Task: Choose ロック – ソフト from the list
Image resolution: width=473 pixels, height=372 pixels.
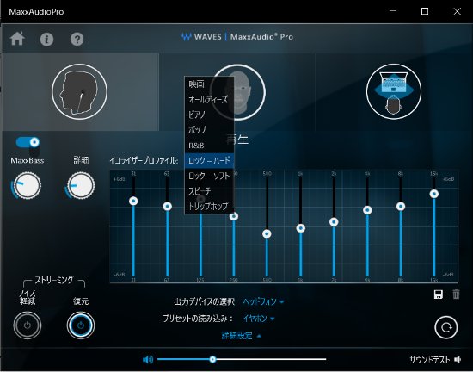Action: [209, 176]
